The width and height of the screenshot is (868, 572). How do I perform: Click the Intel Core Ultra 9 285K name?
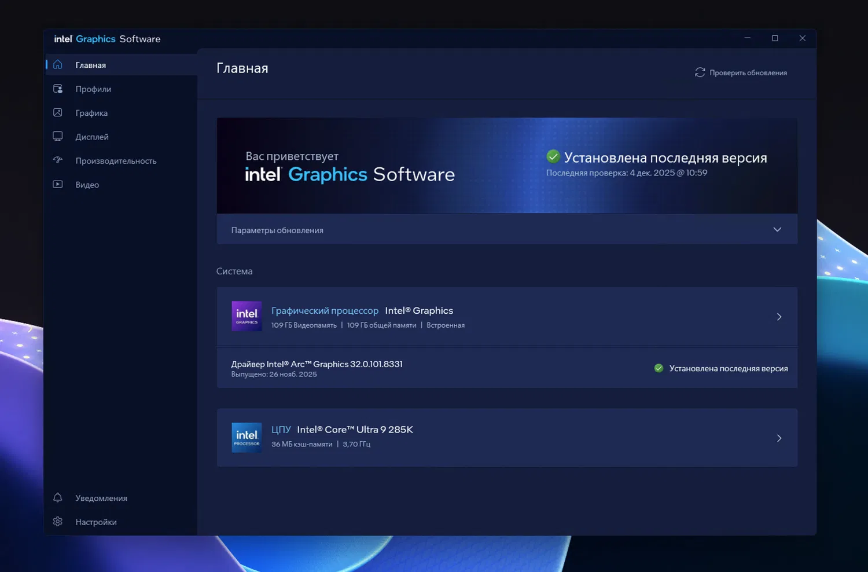point(355,430)
